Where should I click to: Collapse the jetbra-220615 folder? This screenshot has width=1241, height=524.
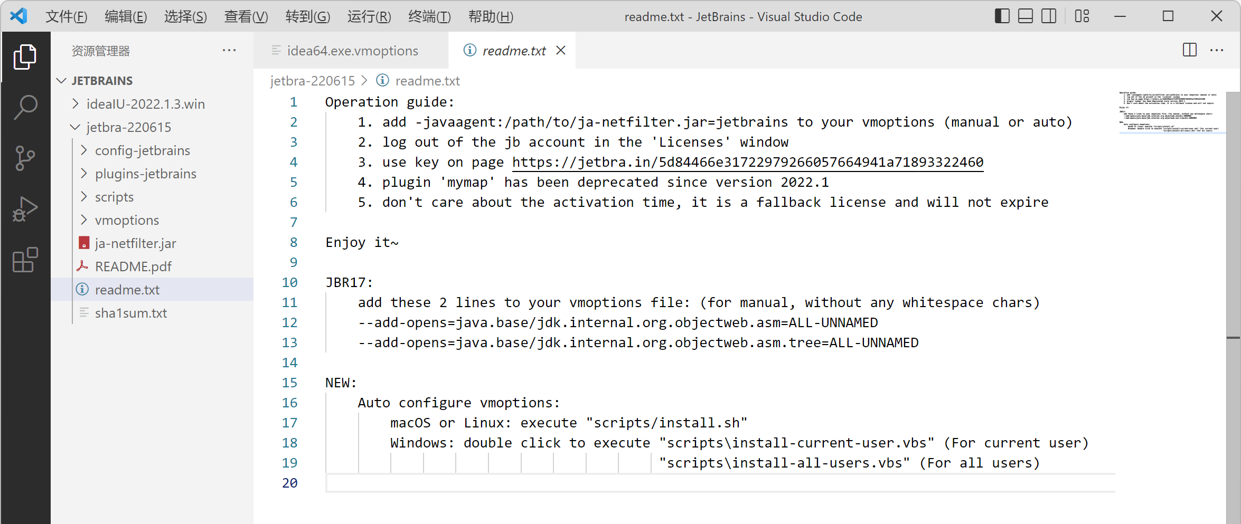click(76, 127)
